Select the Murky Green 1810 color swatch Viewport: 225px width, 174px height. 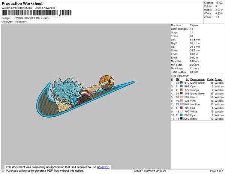click(181, 82)
